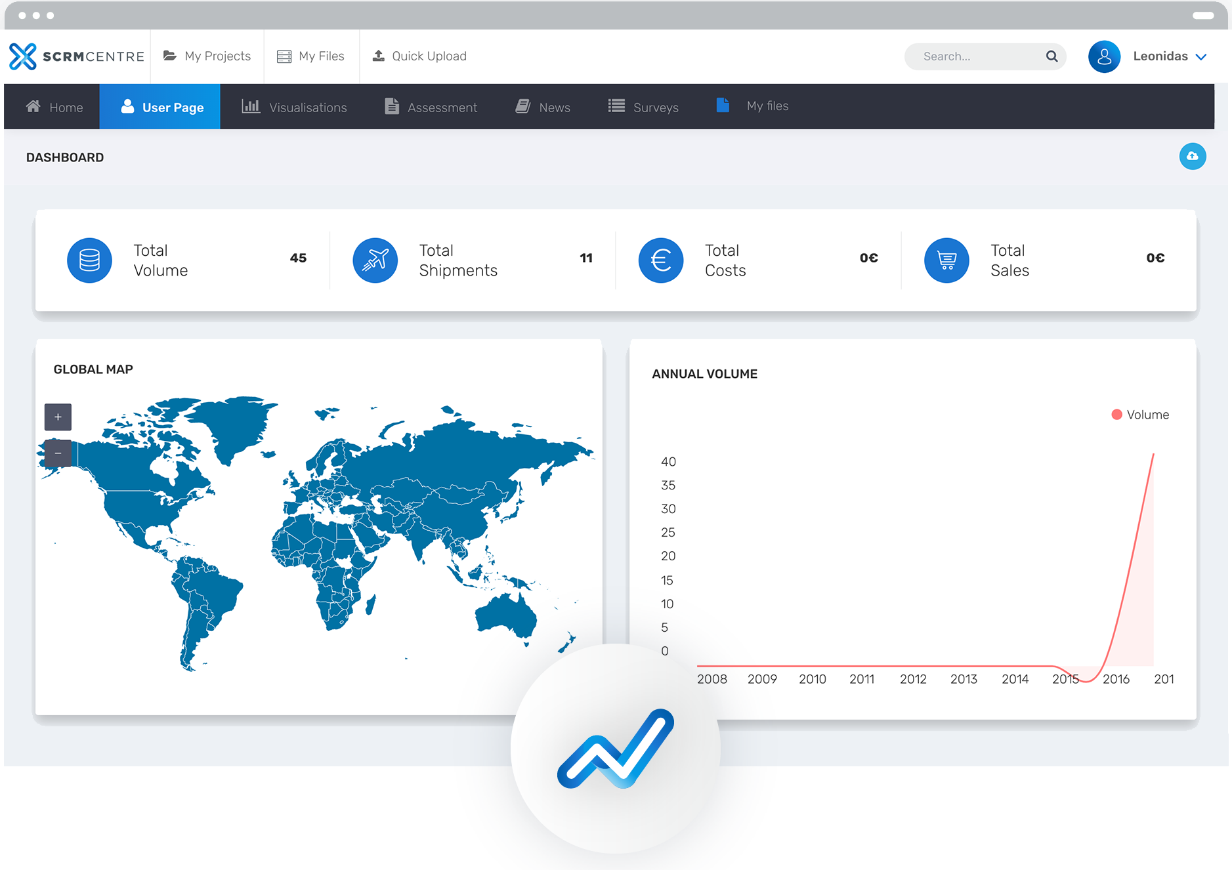1232x870 pixels.
Task: Go to the Surveys tab
Action: (x=643, y=107)
